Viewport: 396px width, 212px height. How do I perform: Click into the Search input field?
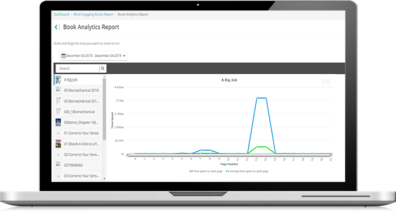click(78, 69)
